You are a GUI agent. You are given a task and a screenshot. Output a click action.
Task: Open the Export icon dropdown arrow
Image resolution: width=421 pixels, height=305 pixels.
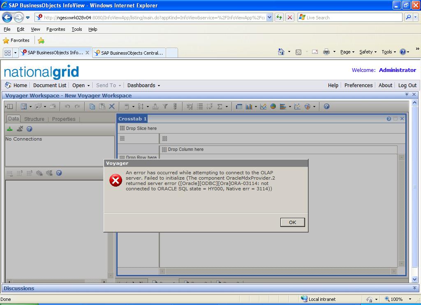45,107
